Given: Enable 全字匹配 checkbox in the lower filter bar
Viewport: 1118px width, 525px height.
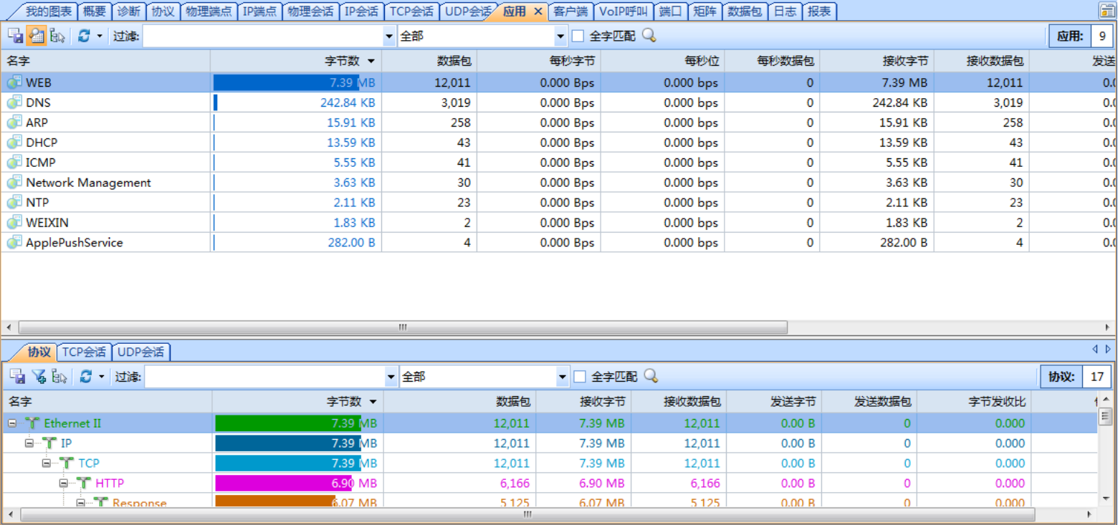Looking at the screenshot, I should pos(580,376).
